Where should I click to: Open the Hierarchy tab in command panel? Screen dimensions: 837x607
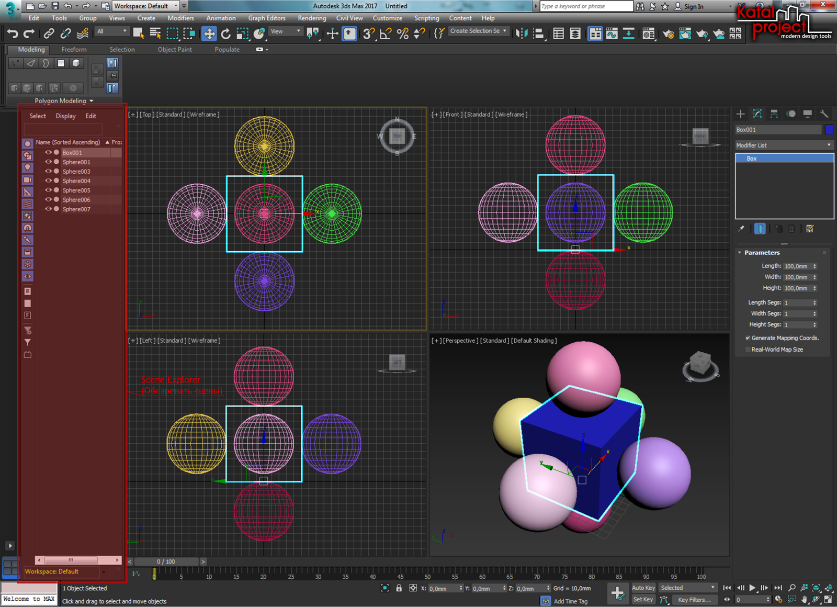[x=774, y=114]
